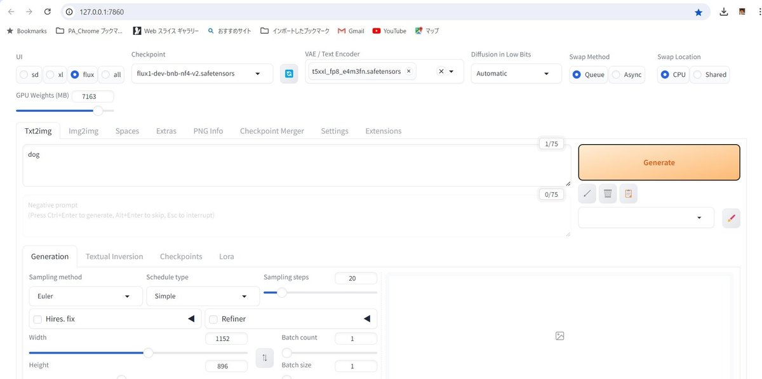Screen dimensions: 762x379
Task: Remove t5xxl_fp8_e4m3fn.safetensors from the VAE selection
Action: coord(408,71)
